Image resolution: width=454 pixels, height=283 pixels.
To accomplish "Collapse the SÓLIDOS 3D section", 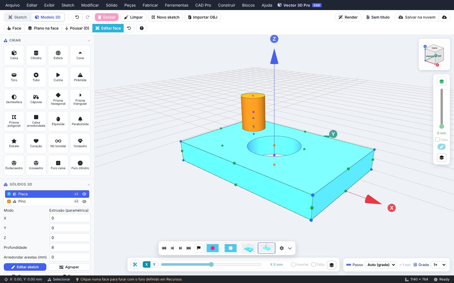I will click(x=89, y=185).
